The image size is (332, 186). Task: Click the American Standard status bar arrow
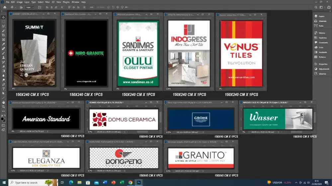tap(47, 131)
